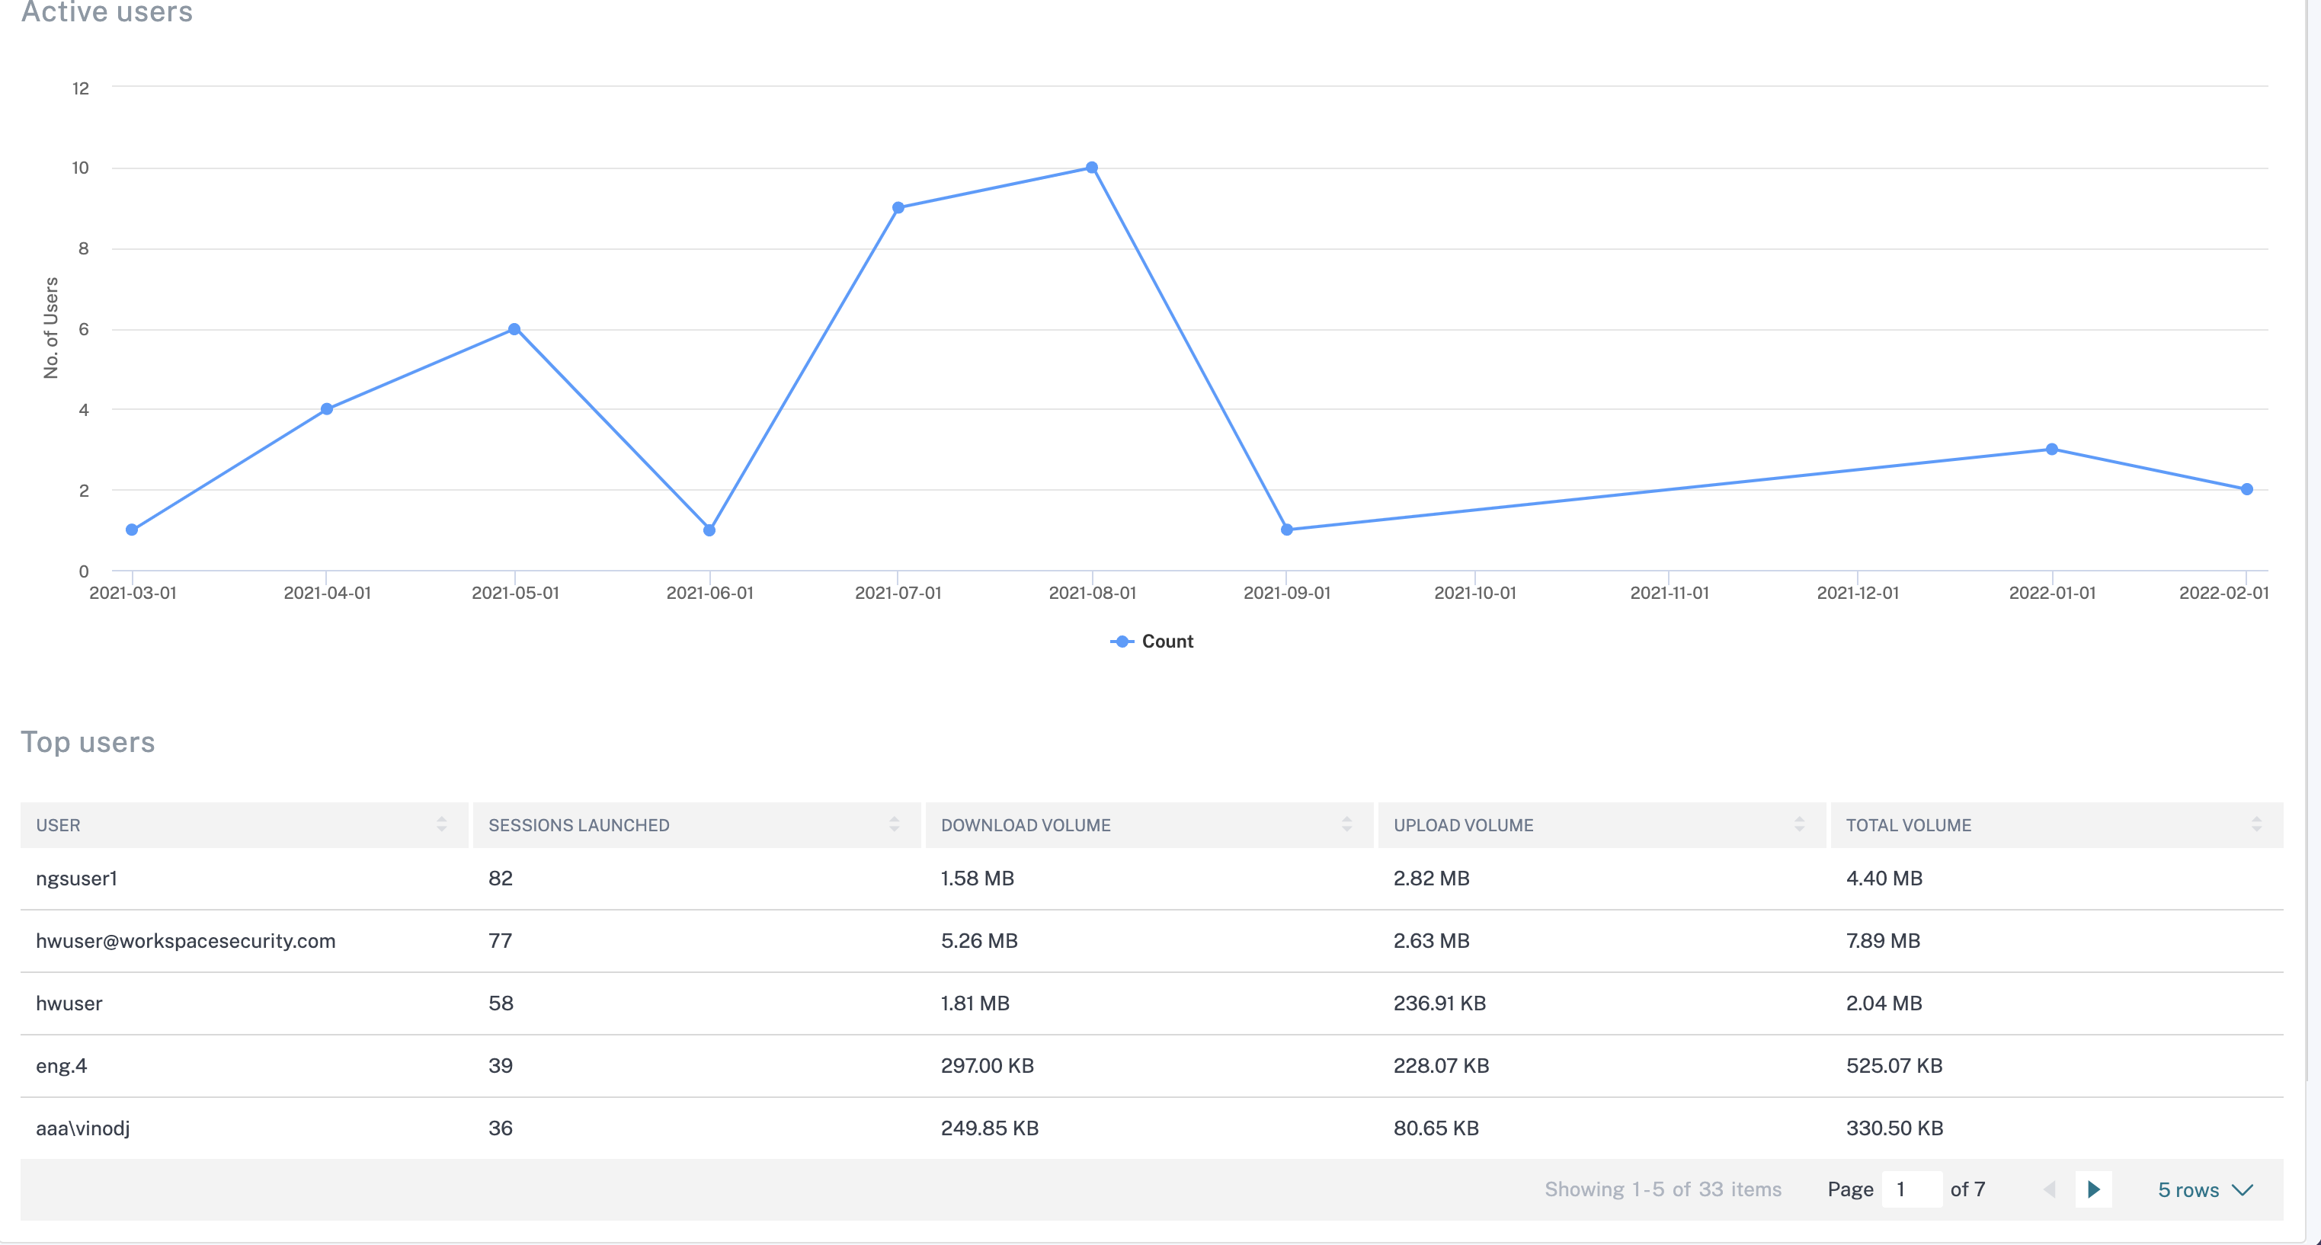Click the USER column header
2321x1245 pixels.
[x=59, y=825]
